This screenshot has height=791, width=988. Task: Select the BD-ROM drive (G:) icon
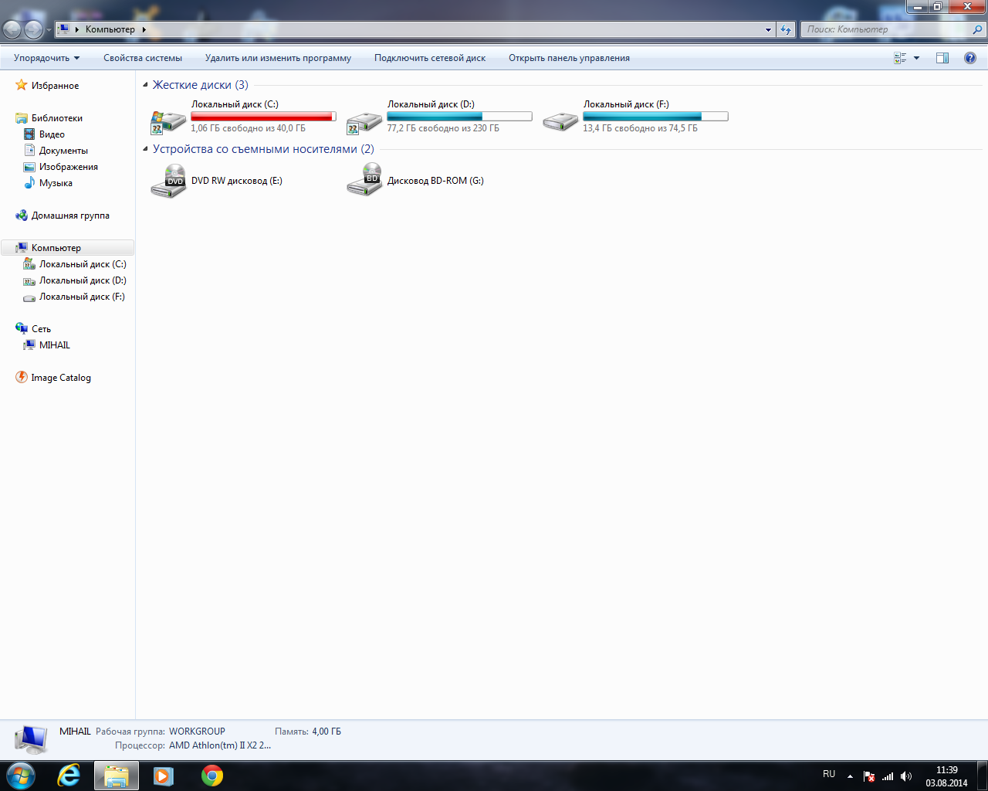pyautogui.click(x=365, y=181)
